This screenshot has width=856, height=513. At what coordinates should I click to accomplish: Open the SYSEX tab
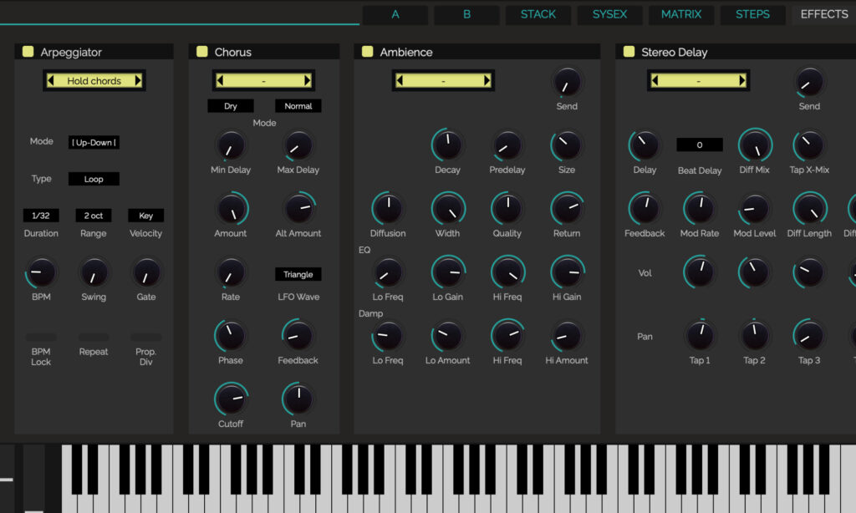pyautogui.click(x=609, y=15)
